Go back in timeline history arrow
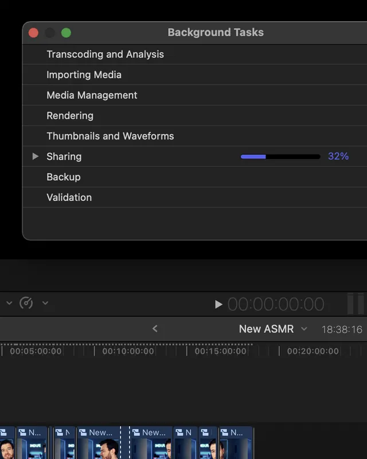The height and width of the screenshot is (459, 367). (x=155, y=329)
